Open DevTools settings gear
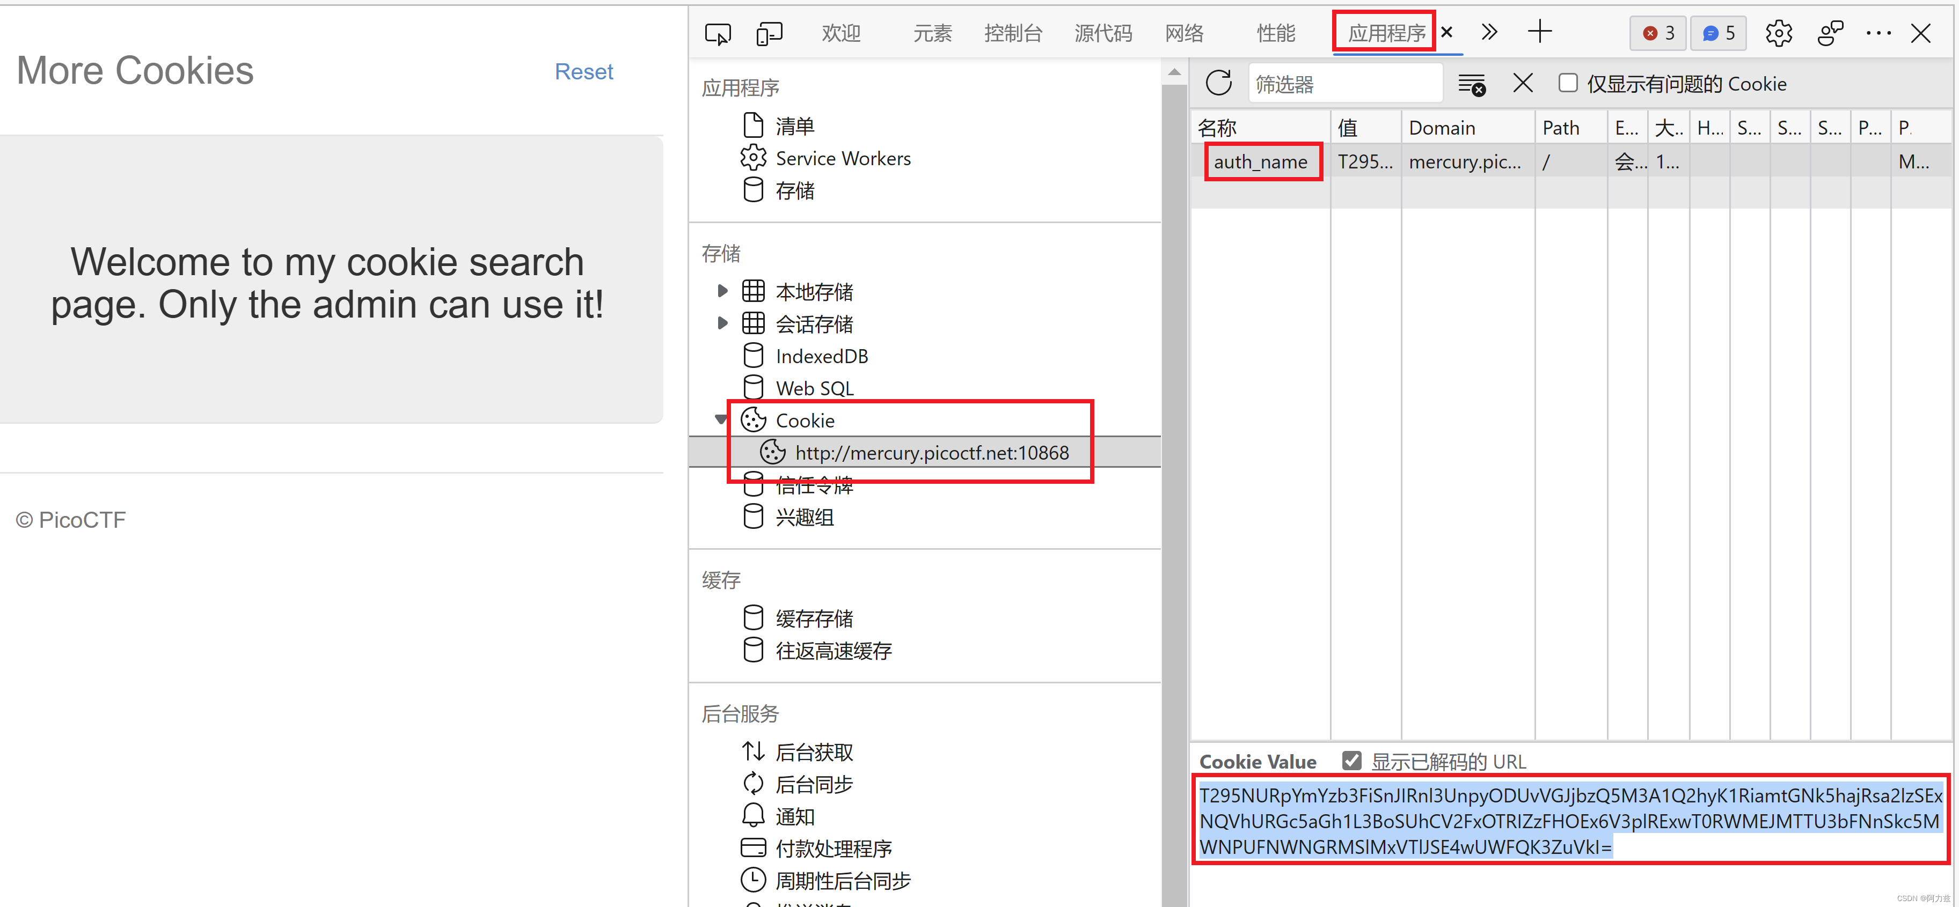The image size is (1959, 907). point(1778,33)
